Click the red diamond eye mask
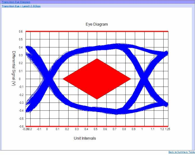The height and width of the screenshot is (155, 195). click(97, 79)
